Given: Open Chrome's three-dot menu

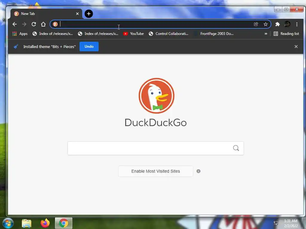Looking at the screenshot, I should (297, 24).
